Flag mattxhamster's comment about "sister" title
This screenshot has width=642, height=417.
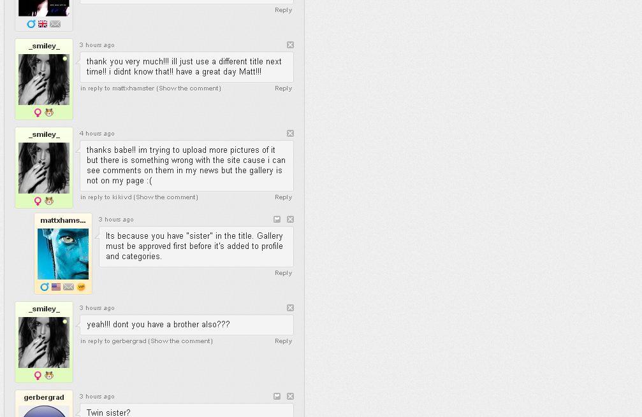277,220
